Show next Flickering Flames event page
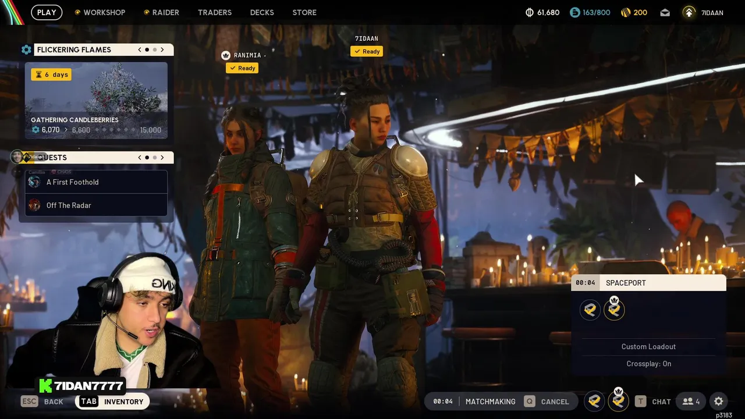 (x=162, y=50)
